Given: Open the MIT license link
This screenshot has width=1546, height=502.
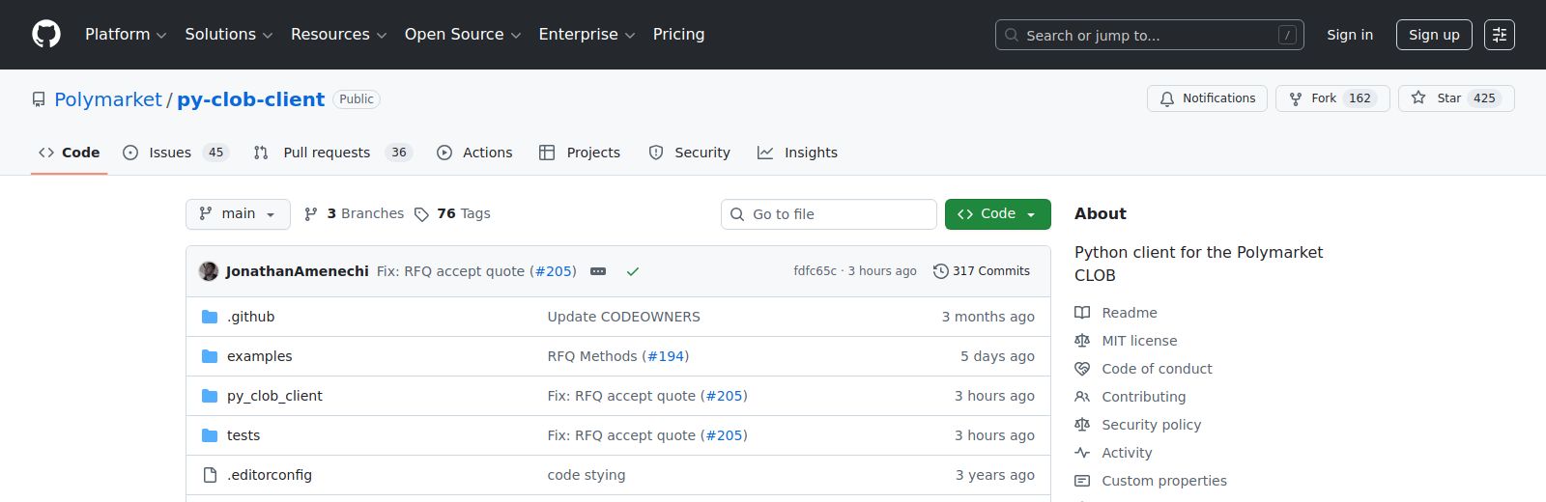Looking at the screenshot, I should pyautogui.click(x=1139, y=341).
